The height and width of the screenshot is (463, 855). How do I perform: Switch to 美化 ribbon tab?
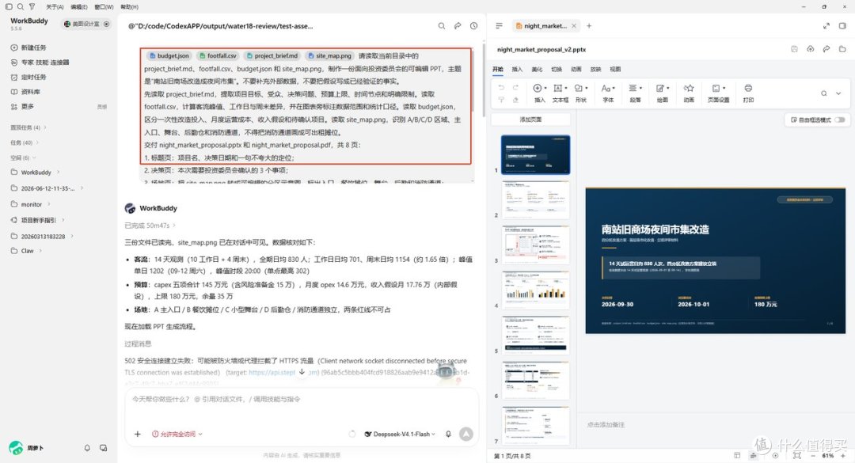point(537,70)
